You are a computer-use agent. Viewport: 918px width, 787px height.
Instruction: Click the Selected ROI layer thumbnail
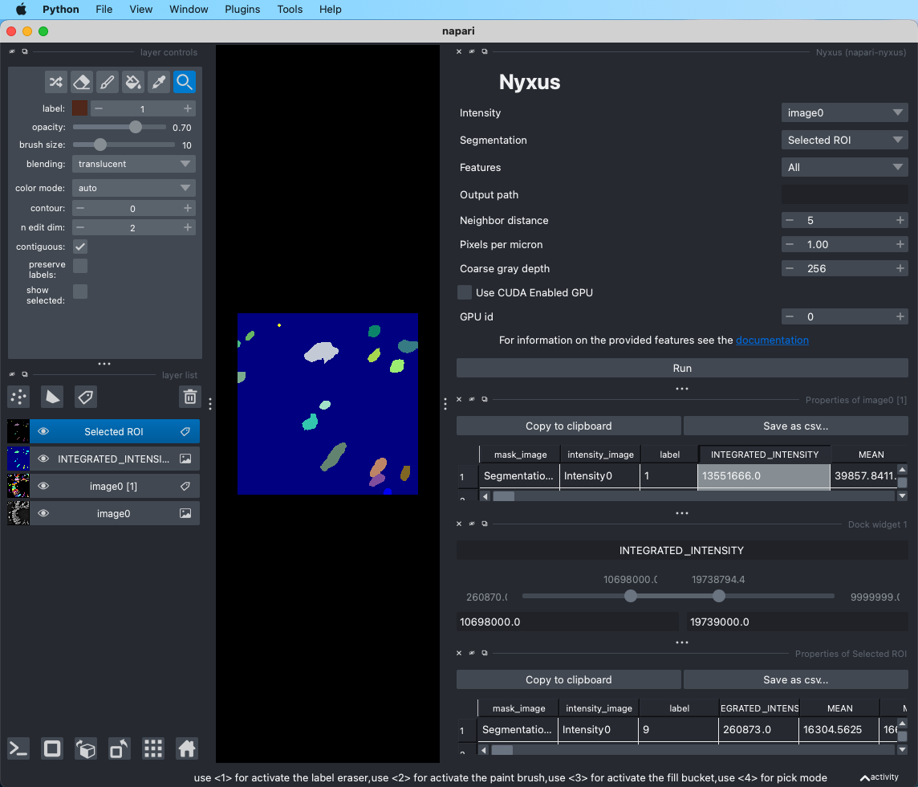click(18, 431)
